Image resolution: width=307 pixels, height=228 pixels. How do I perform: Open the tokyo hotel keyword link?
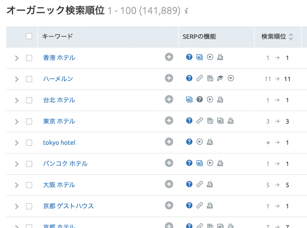pyautogui.click(x=59, y=143)
